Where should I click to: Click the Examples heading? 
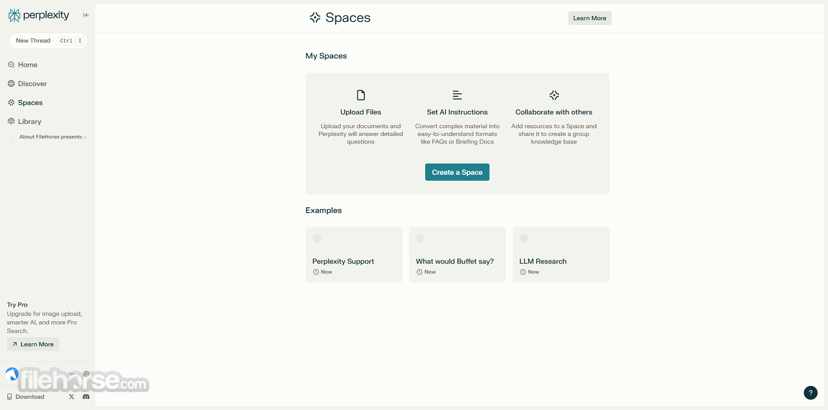pos(324,210)
